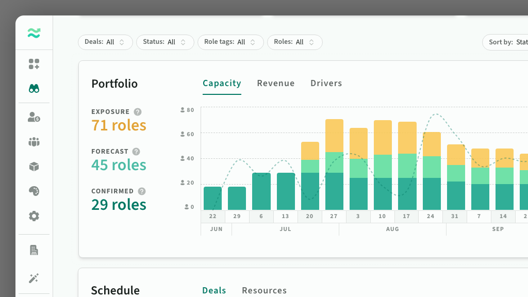Expand the Role tags filter dropdown
Screen dimensions: 528x297
click(230, 42)
